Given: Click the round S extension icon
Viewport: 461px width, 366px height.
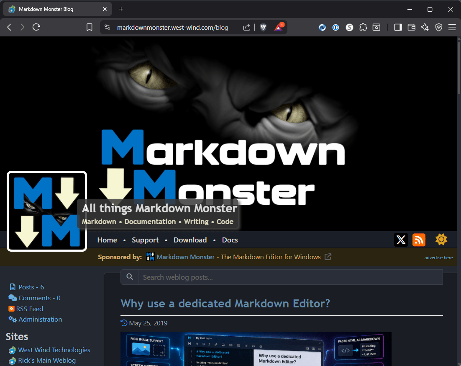Looking at the screenshot, I should (x=349, y=27).
